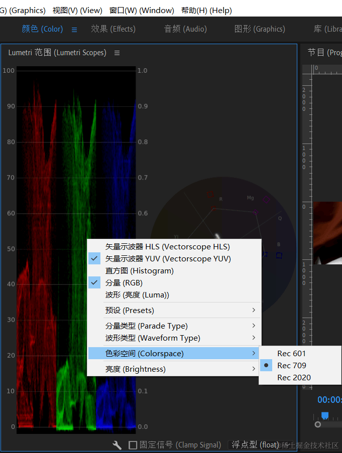The height and width of the screenshot is (453, 342).
Task: Click the wrench settings icon
Action: [x=117, y=445]
